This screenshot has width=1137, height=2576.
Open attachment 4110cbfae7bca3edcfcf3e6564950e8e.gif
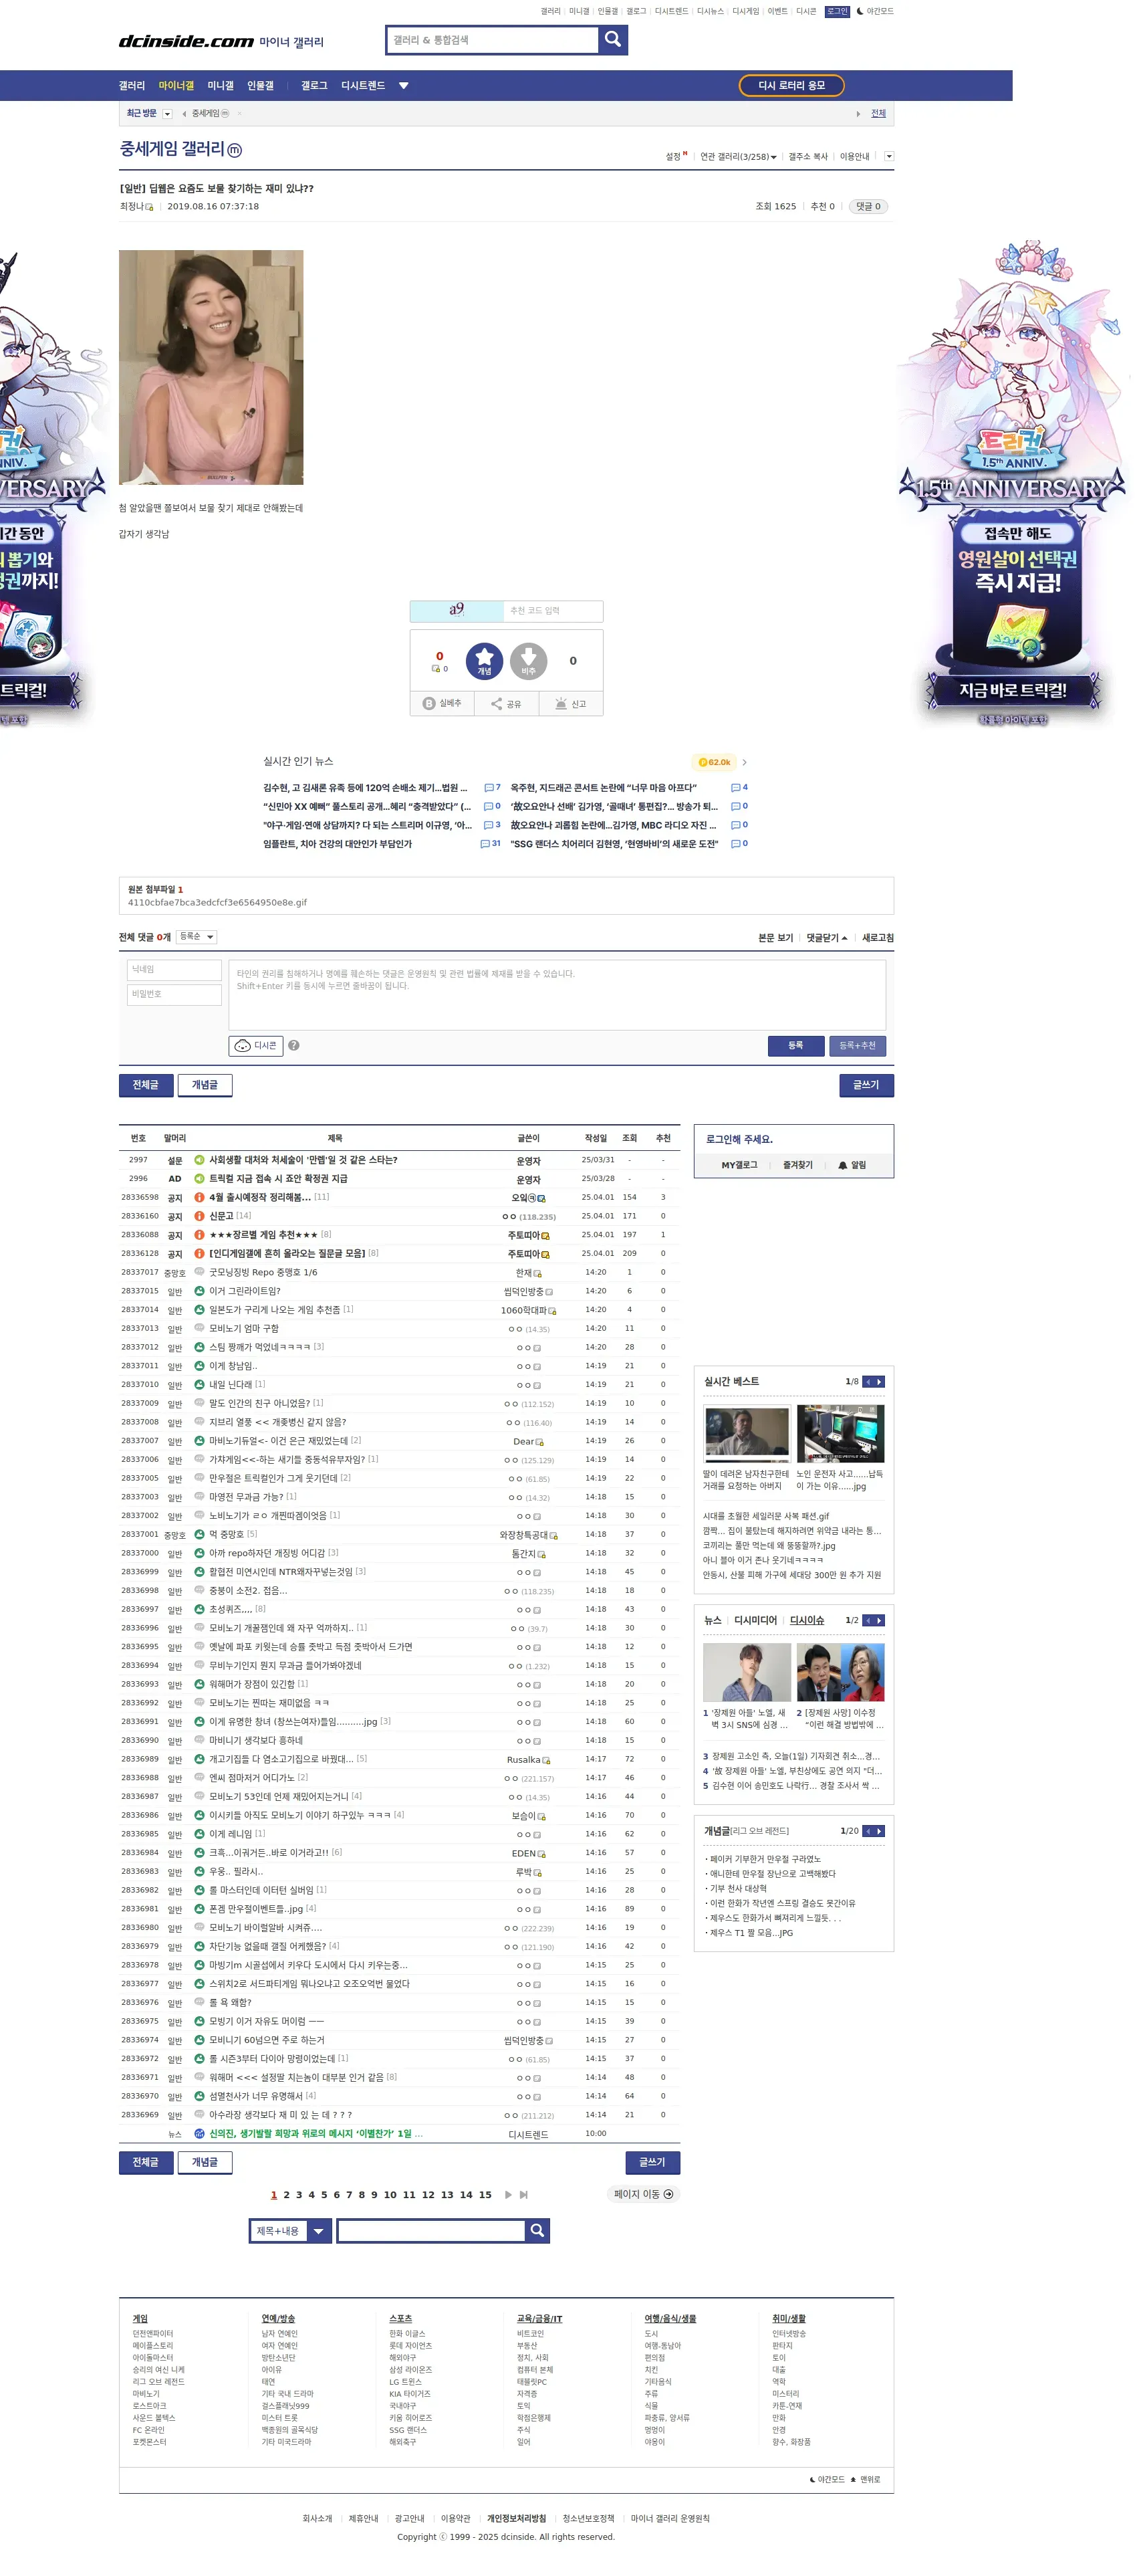(217, 902)
